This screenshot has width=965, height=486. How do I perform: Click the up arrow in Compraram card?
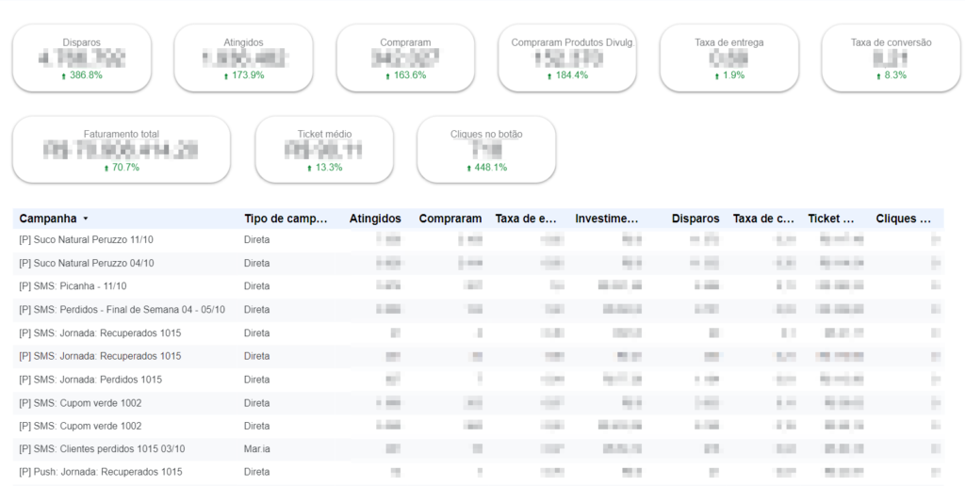pos(387,75)
